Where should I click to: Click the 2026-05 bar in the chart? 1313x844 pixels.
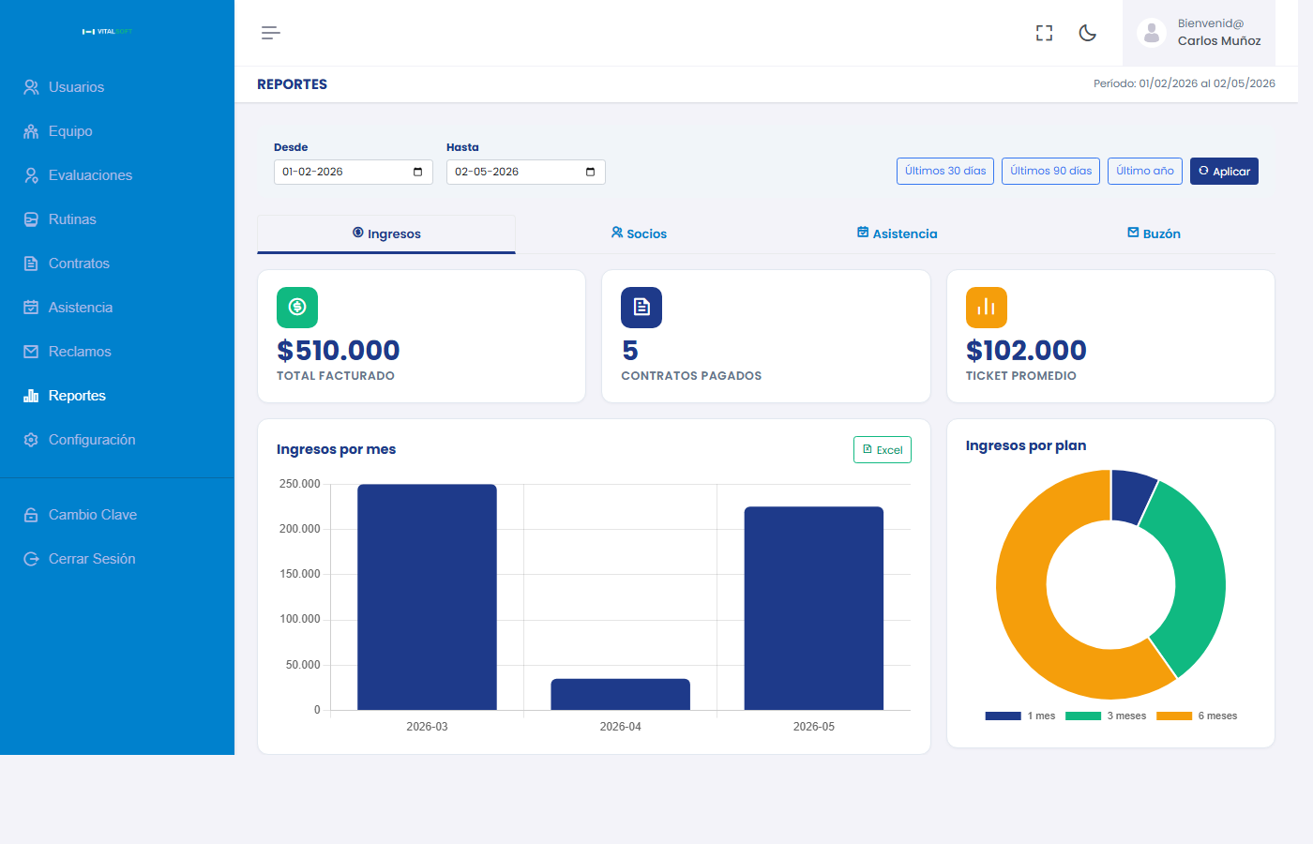click(x=814, y=609)
